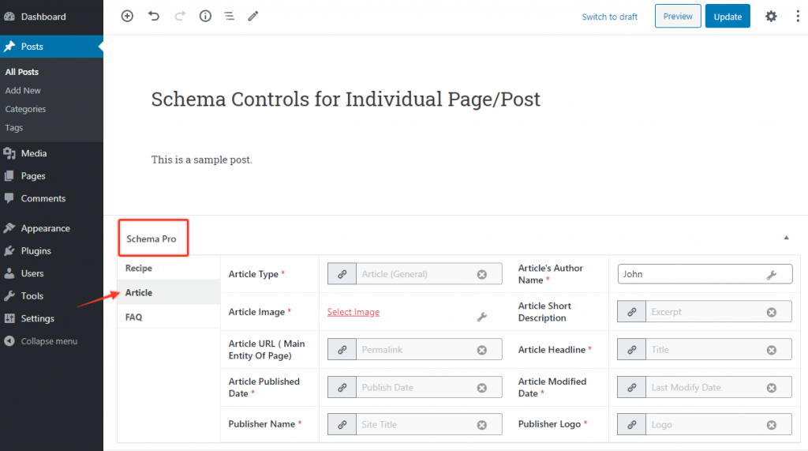Open the Tools menu
This screenshot has width=808, height=451.
51,295
